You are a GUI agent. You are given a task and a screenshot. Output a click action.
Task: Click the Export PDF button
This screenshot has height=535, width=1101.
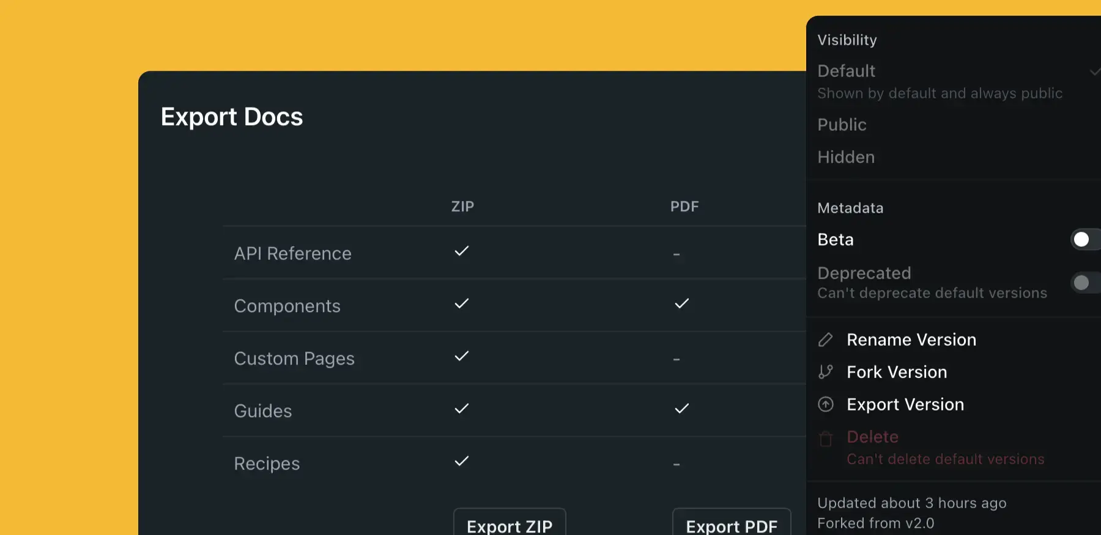(732, 526)
